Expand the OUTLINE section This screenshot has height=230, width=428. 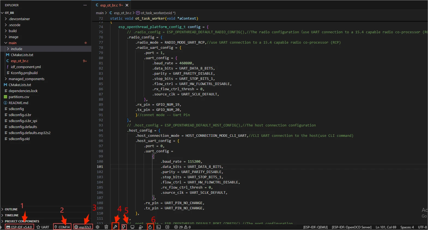pyautogui.click(x=11, y=209)
